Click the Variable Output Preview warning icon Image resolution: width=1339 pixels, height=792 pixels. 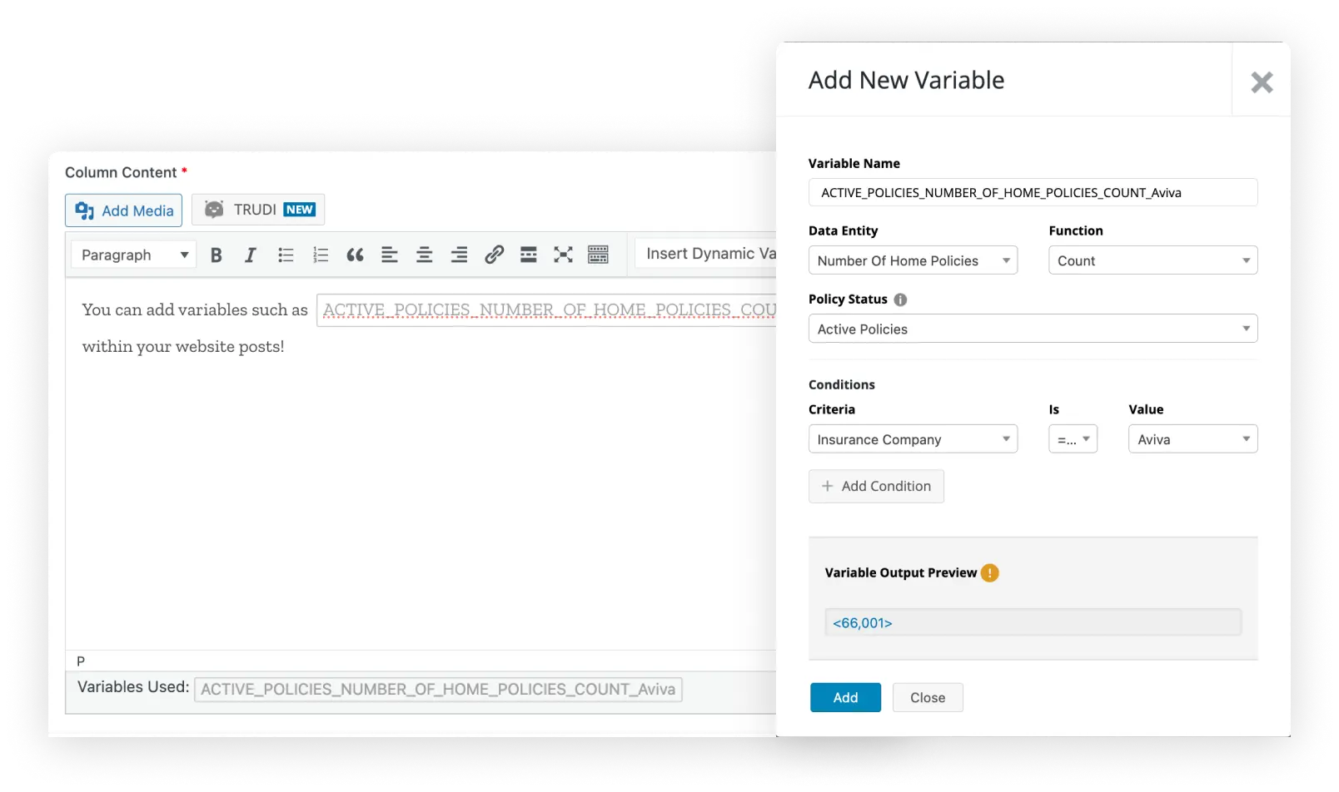989,573
